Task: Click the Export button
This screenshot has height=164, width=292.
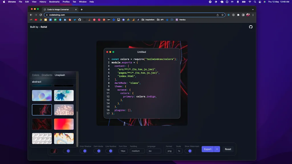Action: [208, 149]
